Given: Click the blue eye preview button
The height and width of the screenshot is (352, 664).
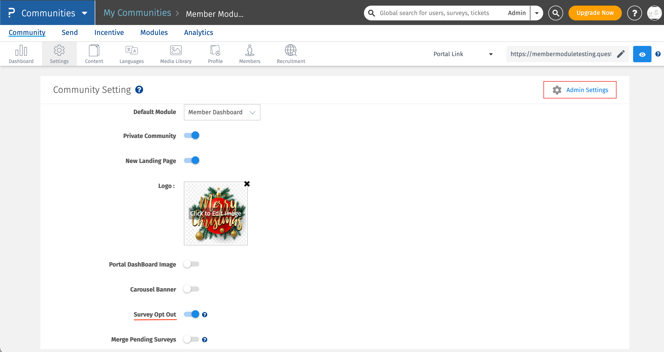Looking at the screenshot, I should [642, 54].
